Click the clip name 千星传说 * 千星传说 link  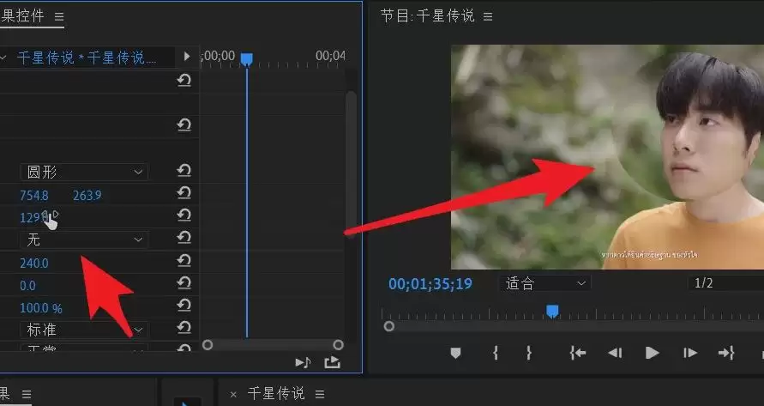[x=87, y=58]
